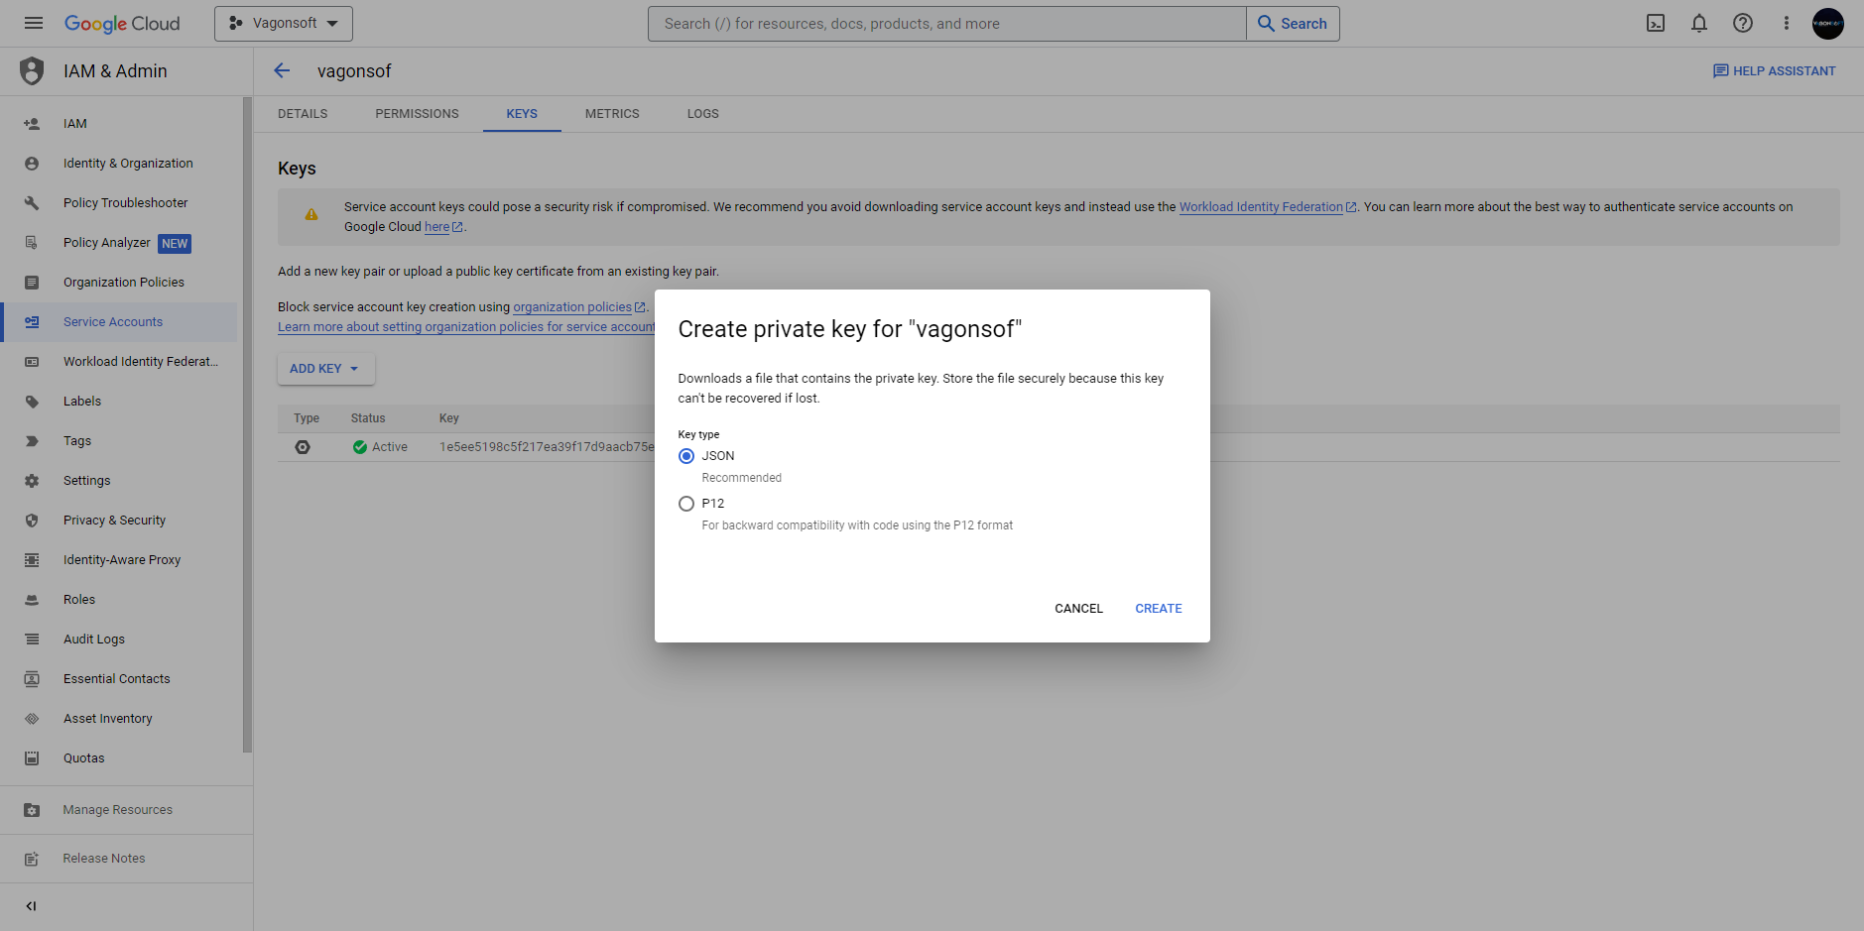Open Policy Troubleshooter in the sidebar

(119, 203)
